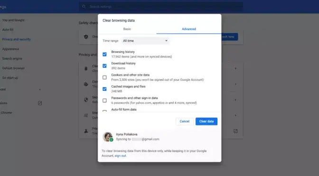Open On start-up settings
Image resolution: width=319 pixels, height=176 pixels.
tap(10, 78)
